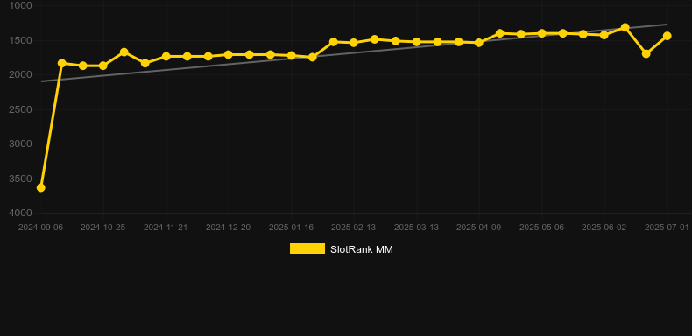Click the data point above 2025-03-13
Image resolution: width=692 pixels, height=336 pixels.
point(416,42)
